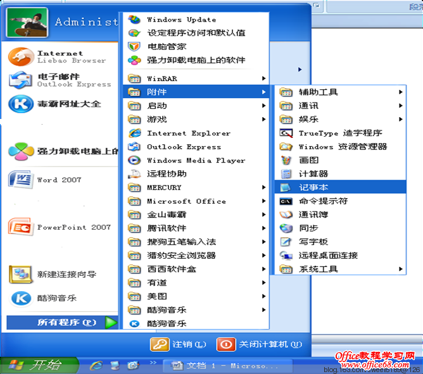Expand 系统工具 submenu in accessories

[401, 269]
